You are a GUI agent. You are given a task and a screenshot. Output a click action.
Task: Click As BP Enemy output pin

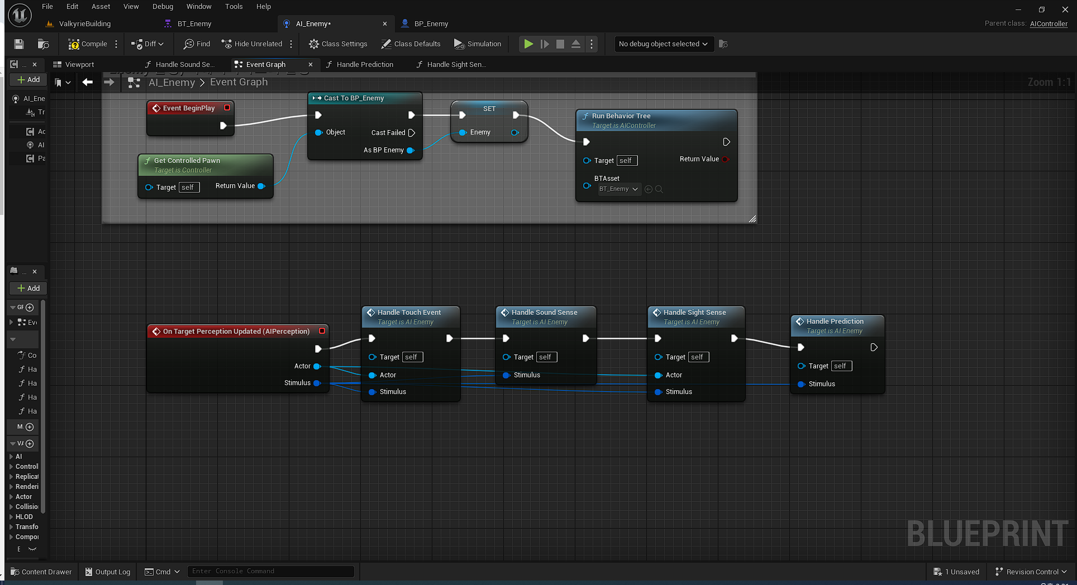tap(411, 150)
